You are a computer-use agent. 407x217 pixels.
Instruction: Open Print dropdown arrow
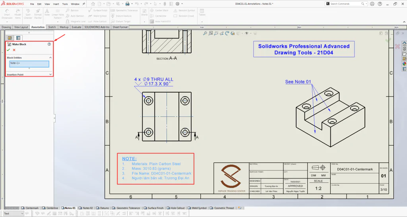tap(132, 4)
